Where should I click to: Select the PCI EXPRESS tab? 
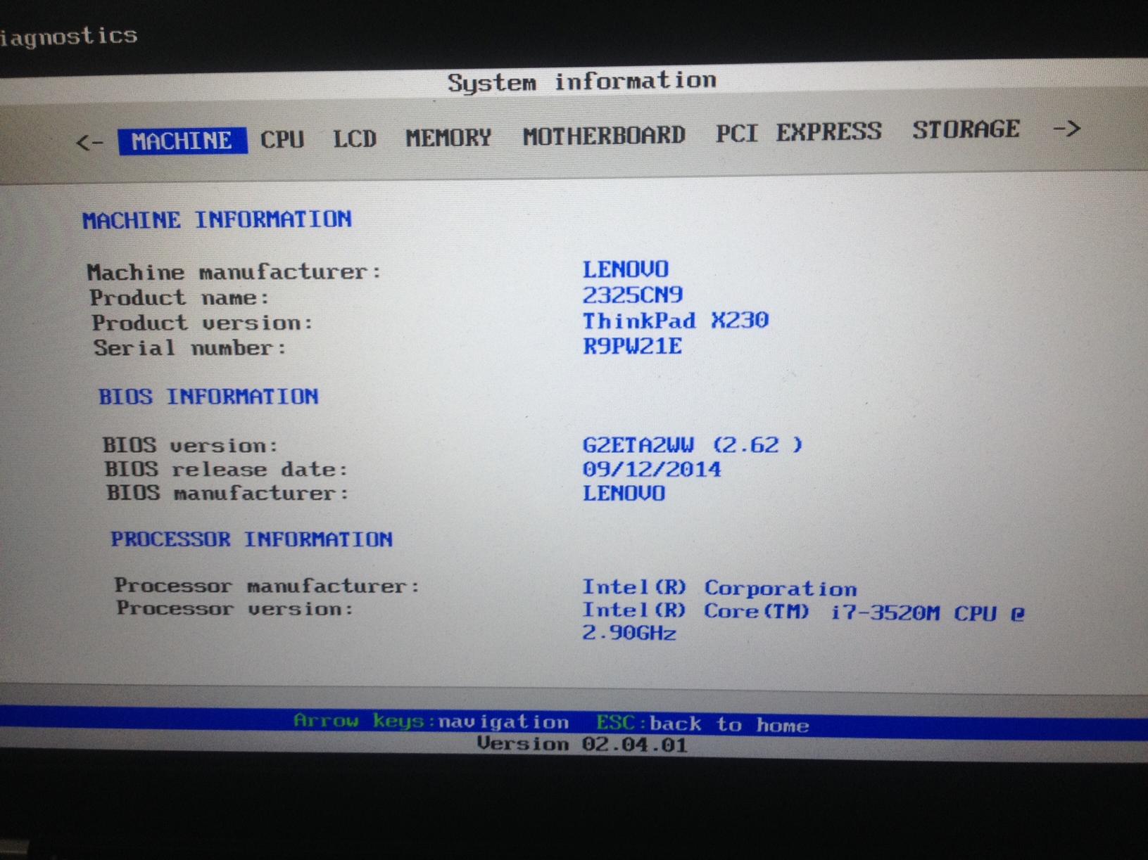[x=798, y=132]
